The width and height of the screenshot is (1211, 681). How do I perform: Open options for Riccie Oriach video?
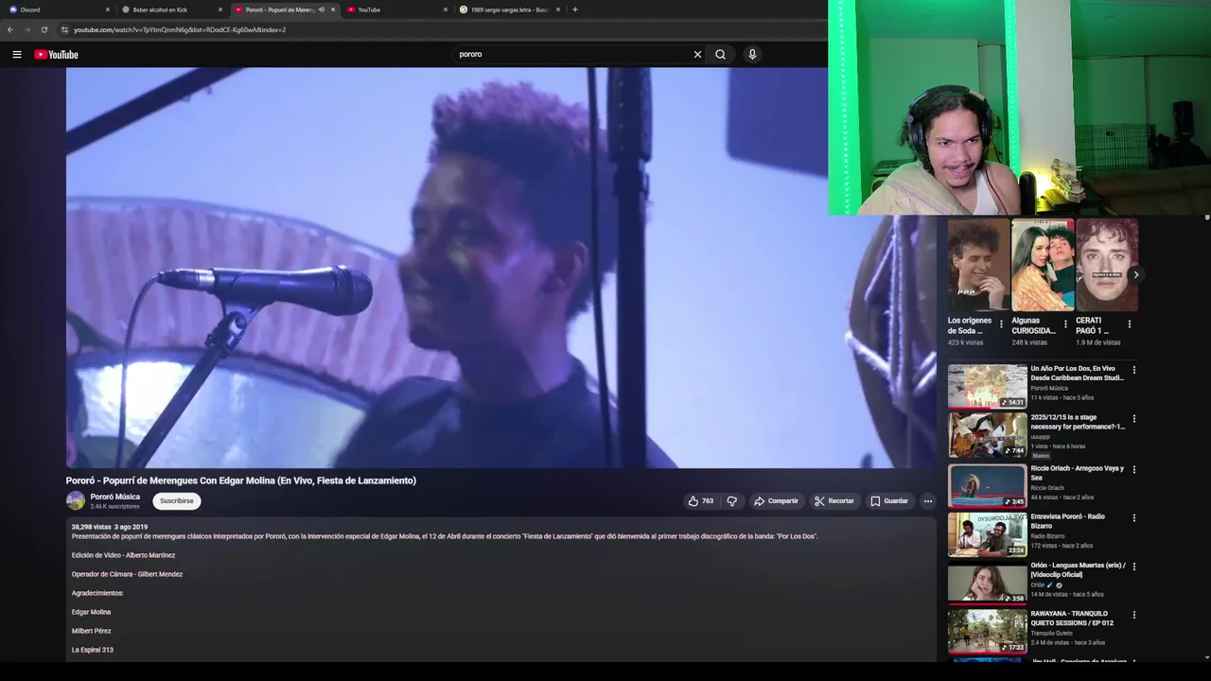pos(1134,469)
